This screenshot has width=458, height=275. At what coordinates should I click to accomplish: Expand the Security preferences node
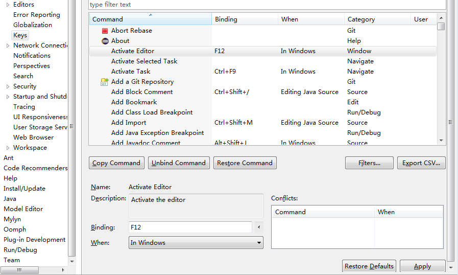click(x=8, y=86)
